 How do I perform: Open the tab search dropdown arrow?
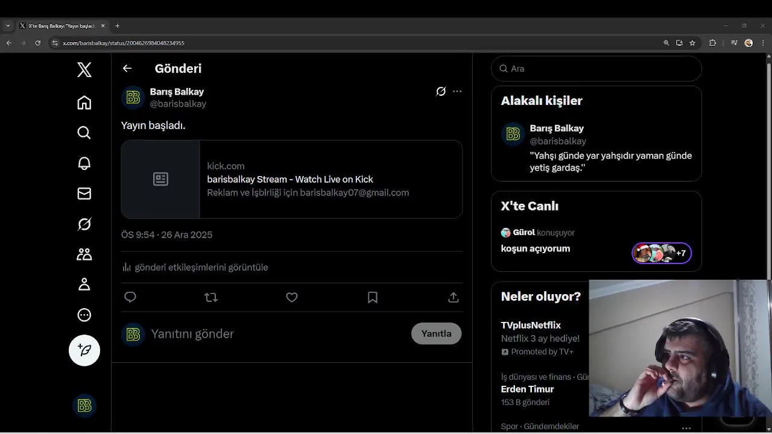tap(8, 26)
